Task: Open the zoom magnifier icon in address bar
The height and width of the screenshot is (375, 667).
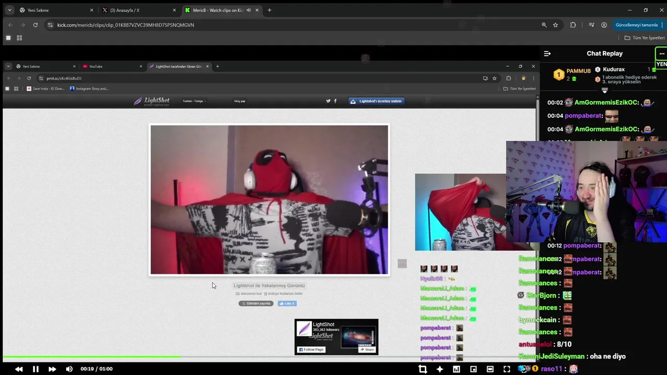Action: tap(544, 24)
